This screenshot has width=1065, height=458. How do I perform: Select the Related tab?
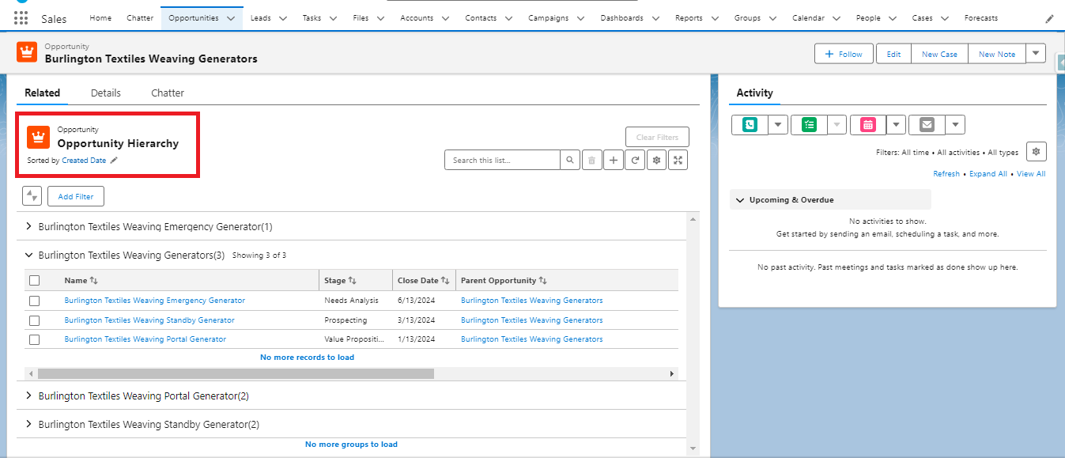tap(42, 93)
